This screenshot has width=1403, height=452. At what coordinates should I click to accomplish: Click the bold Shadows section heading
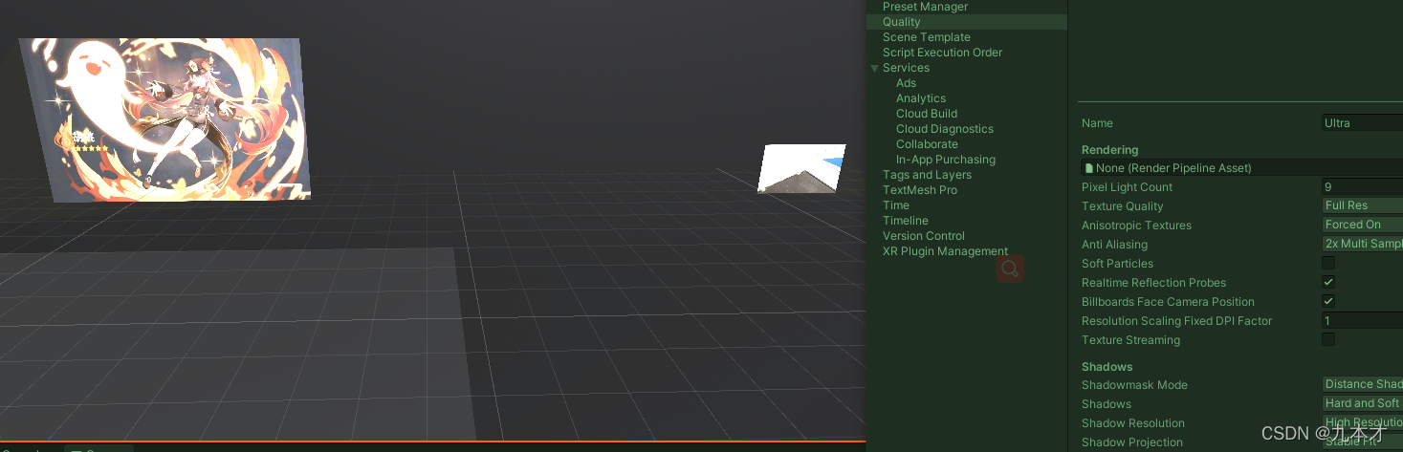pos(1107,367)
